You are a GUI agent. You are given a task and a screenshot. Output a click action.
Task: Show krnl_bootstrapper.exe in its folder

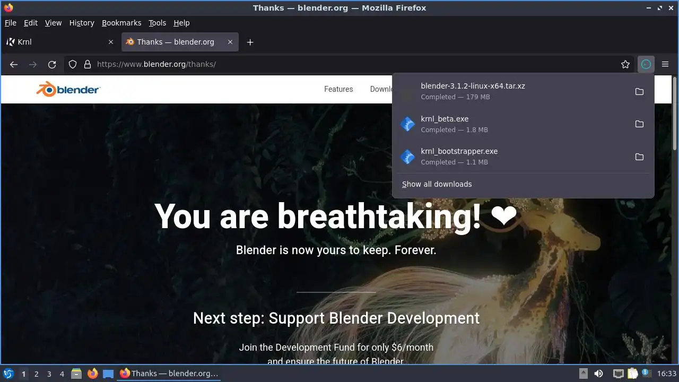coord(639,157)
